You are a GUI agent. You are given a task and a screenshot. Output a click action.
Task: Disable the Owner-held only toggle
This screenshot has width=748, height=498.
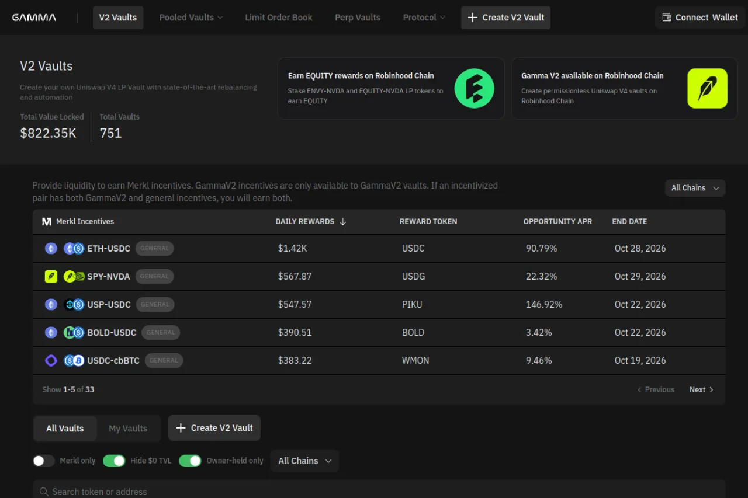[x=190, y=461]
